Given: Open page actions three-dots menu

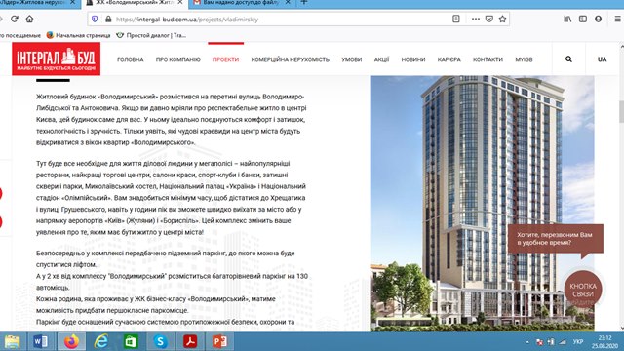Looking at the screenshot, I should [x=476, y=19].
